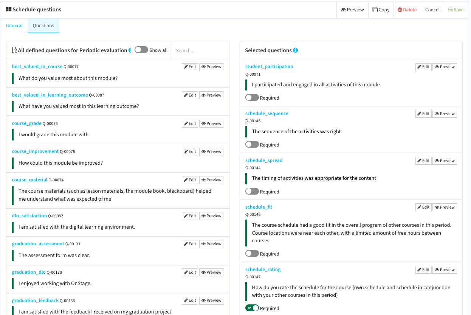Open the course_material link
The height and width of the screenshot is (315, 471).
click(x=30, y=180)
